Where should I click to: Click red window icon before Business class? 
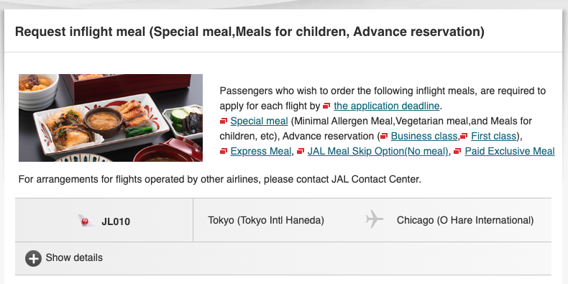[384, 136]
